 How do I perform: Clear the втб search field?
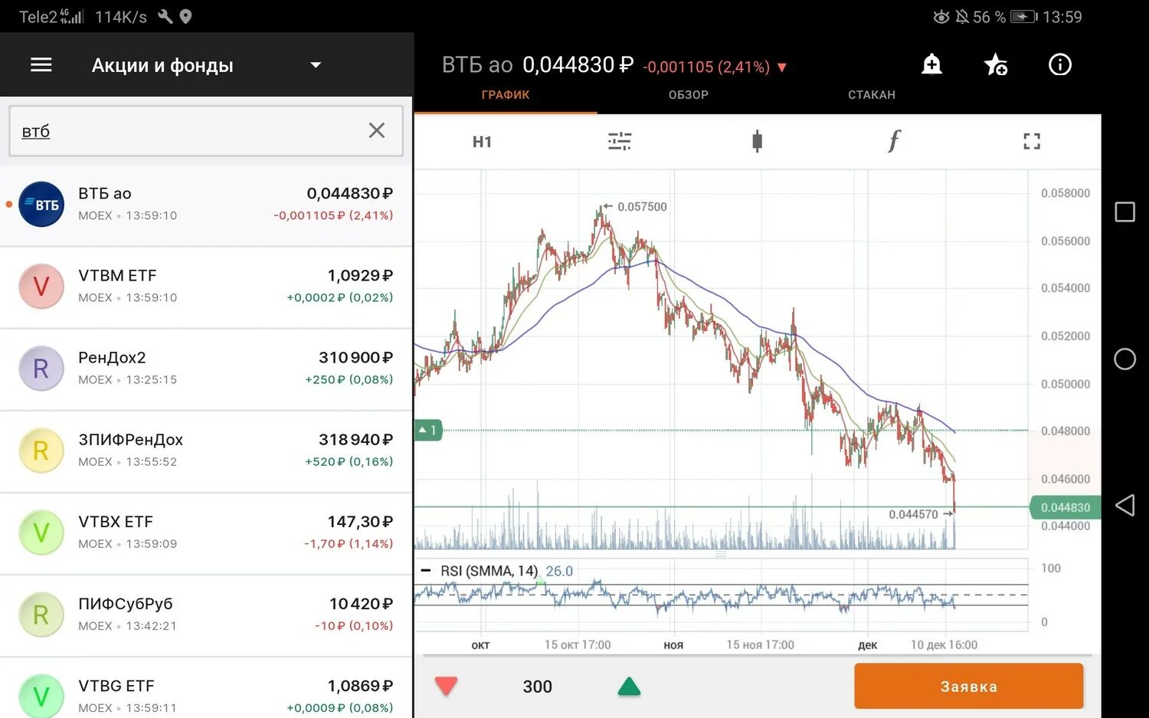376,130
